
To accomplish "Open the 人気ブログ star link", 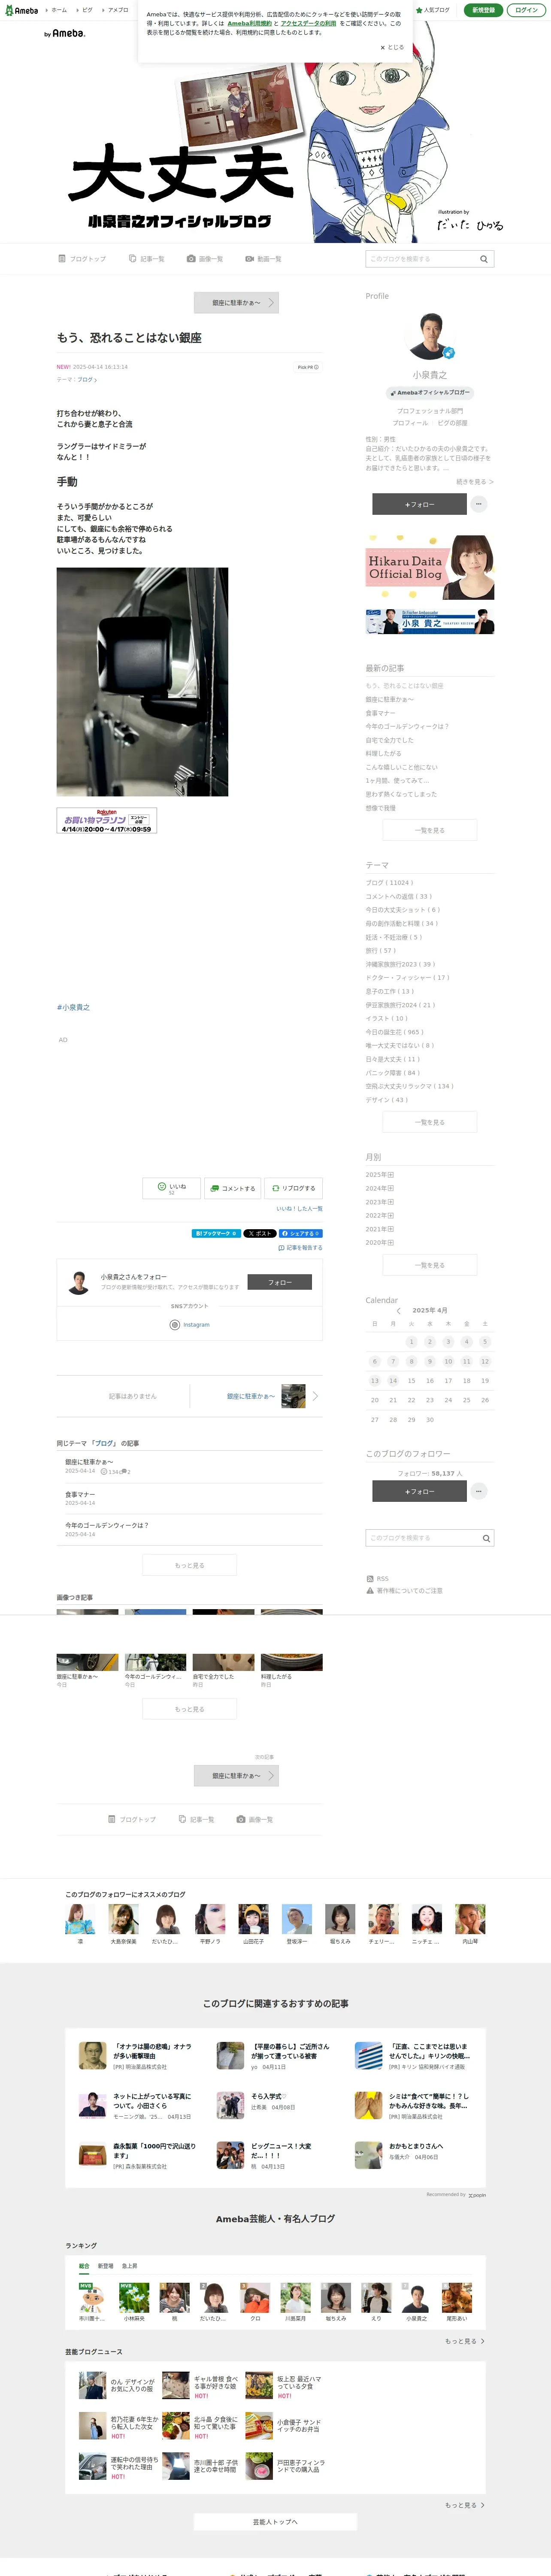I will coord(433,10).
